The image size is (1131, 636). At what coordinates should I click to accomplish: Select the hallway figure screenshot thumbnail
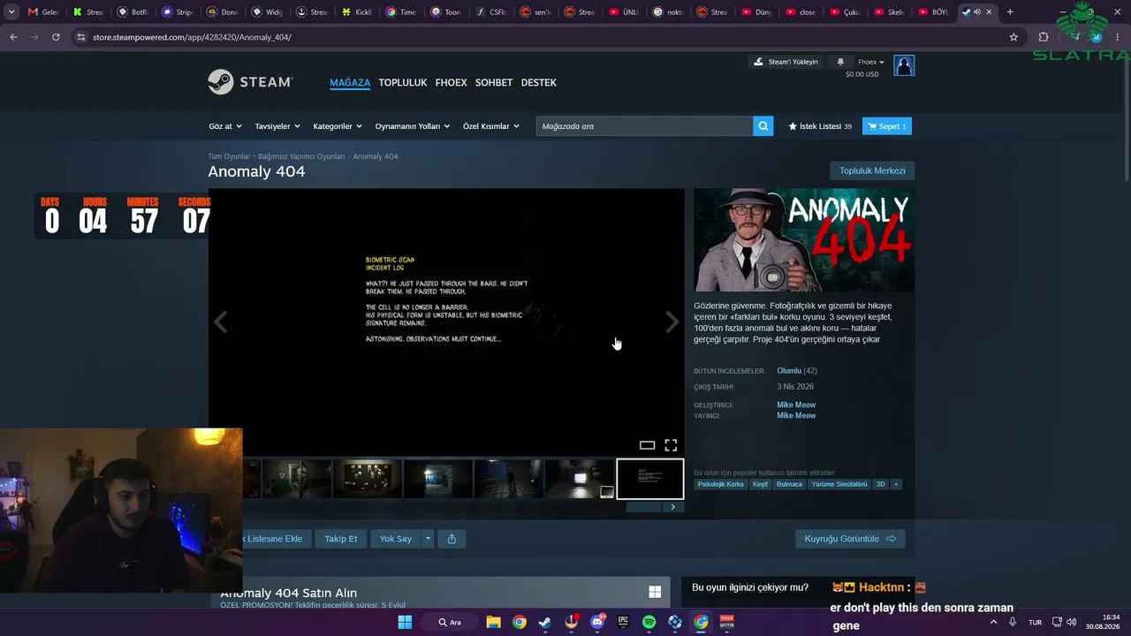click(x=509, y=479)
